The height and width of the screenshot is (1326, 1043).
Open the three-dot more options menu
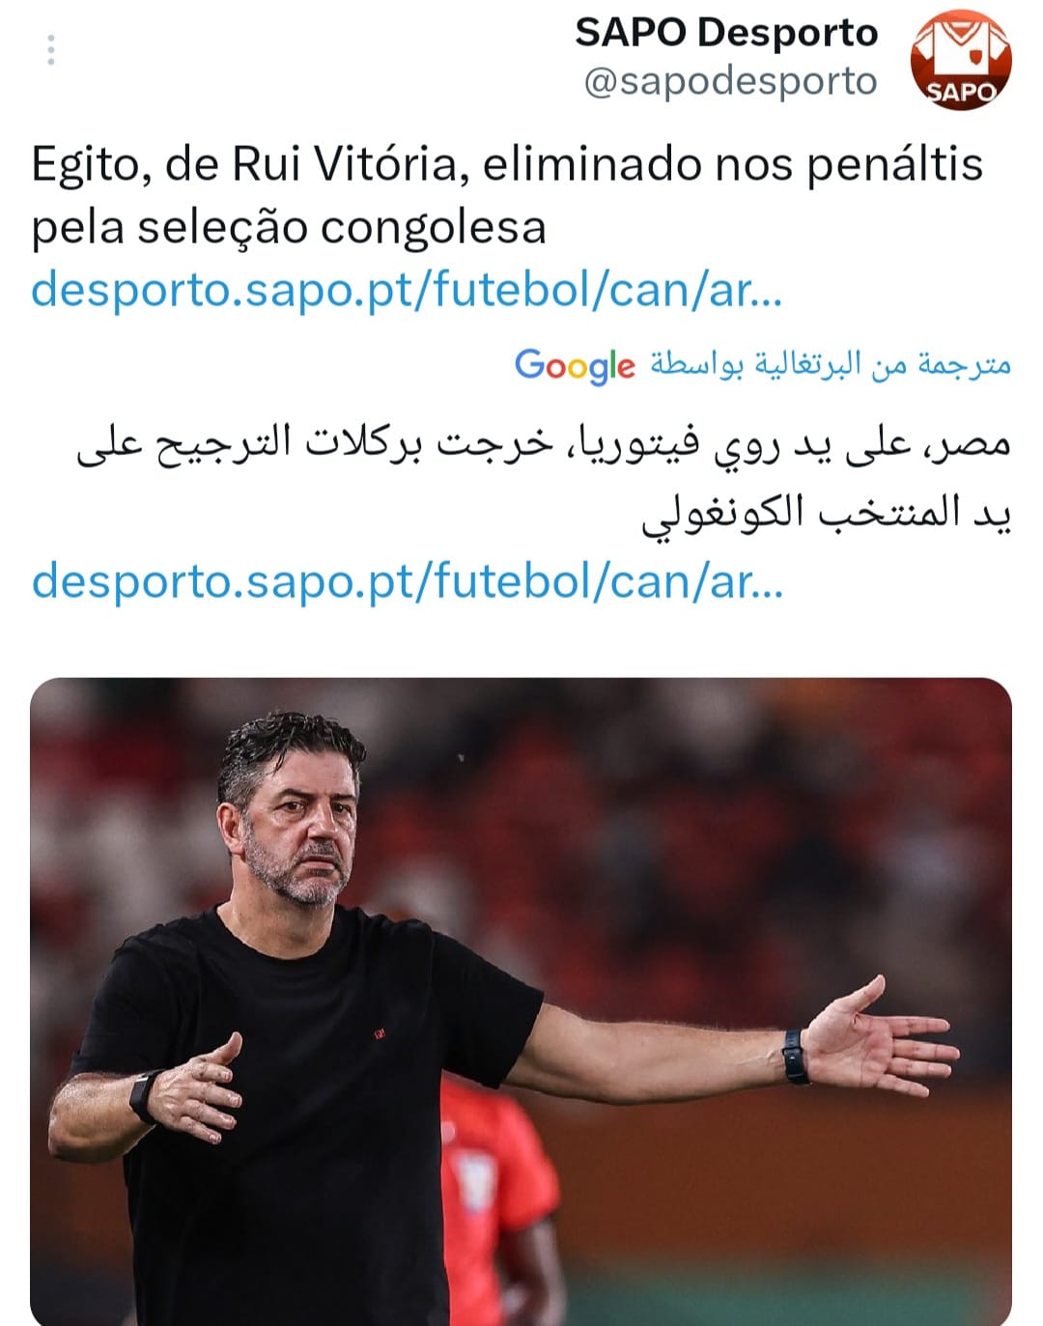click(x=50, y=50)
